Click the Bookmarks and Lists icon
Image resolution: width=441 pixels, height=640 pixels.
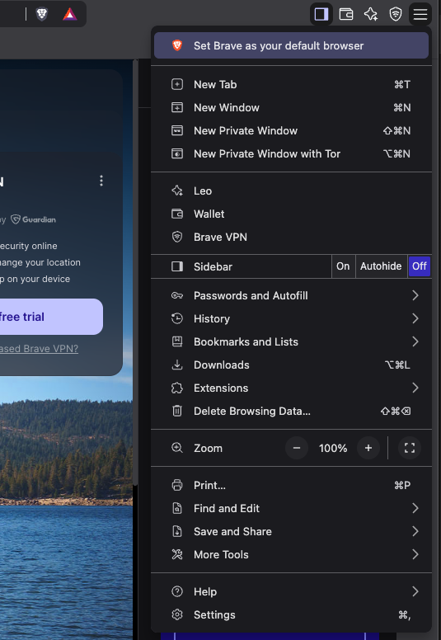click(x=177, y=341)
